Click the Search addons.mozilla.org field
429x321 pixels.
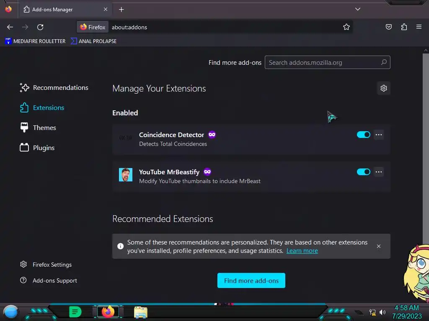click(327, 63)
